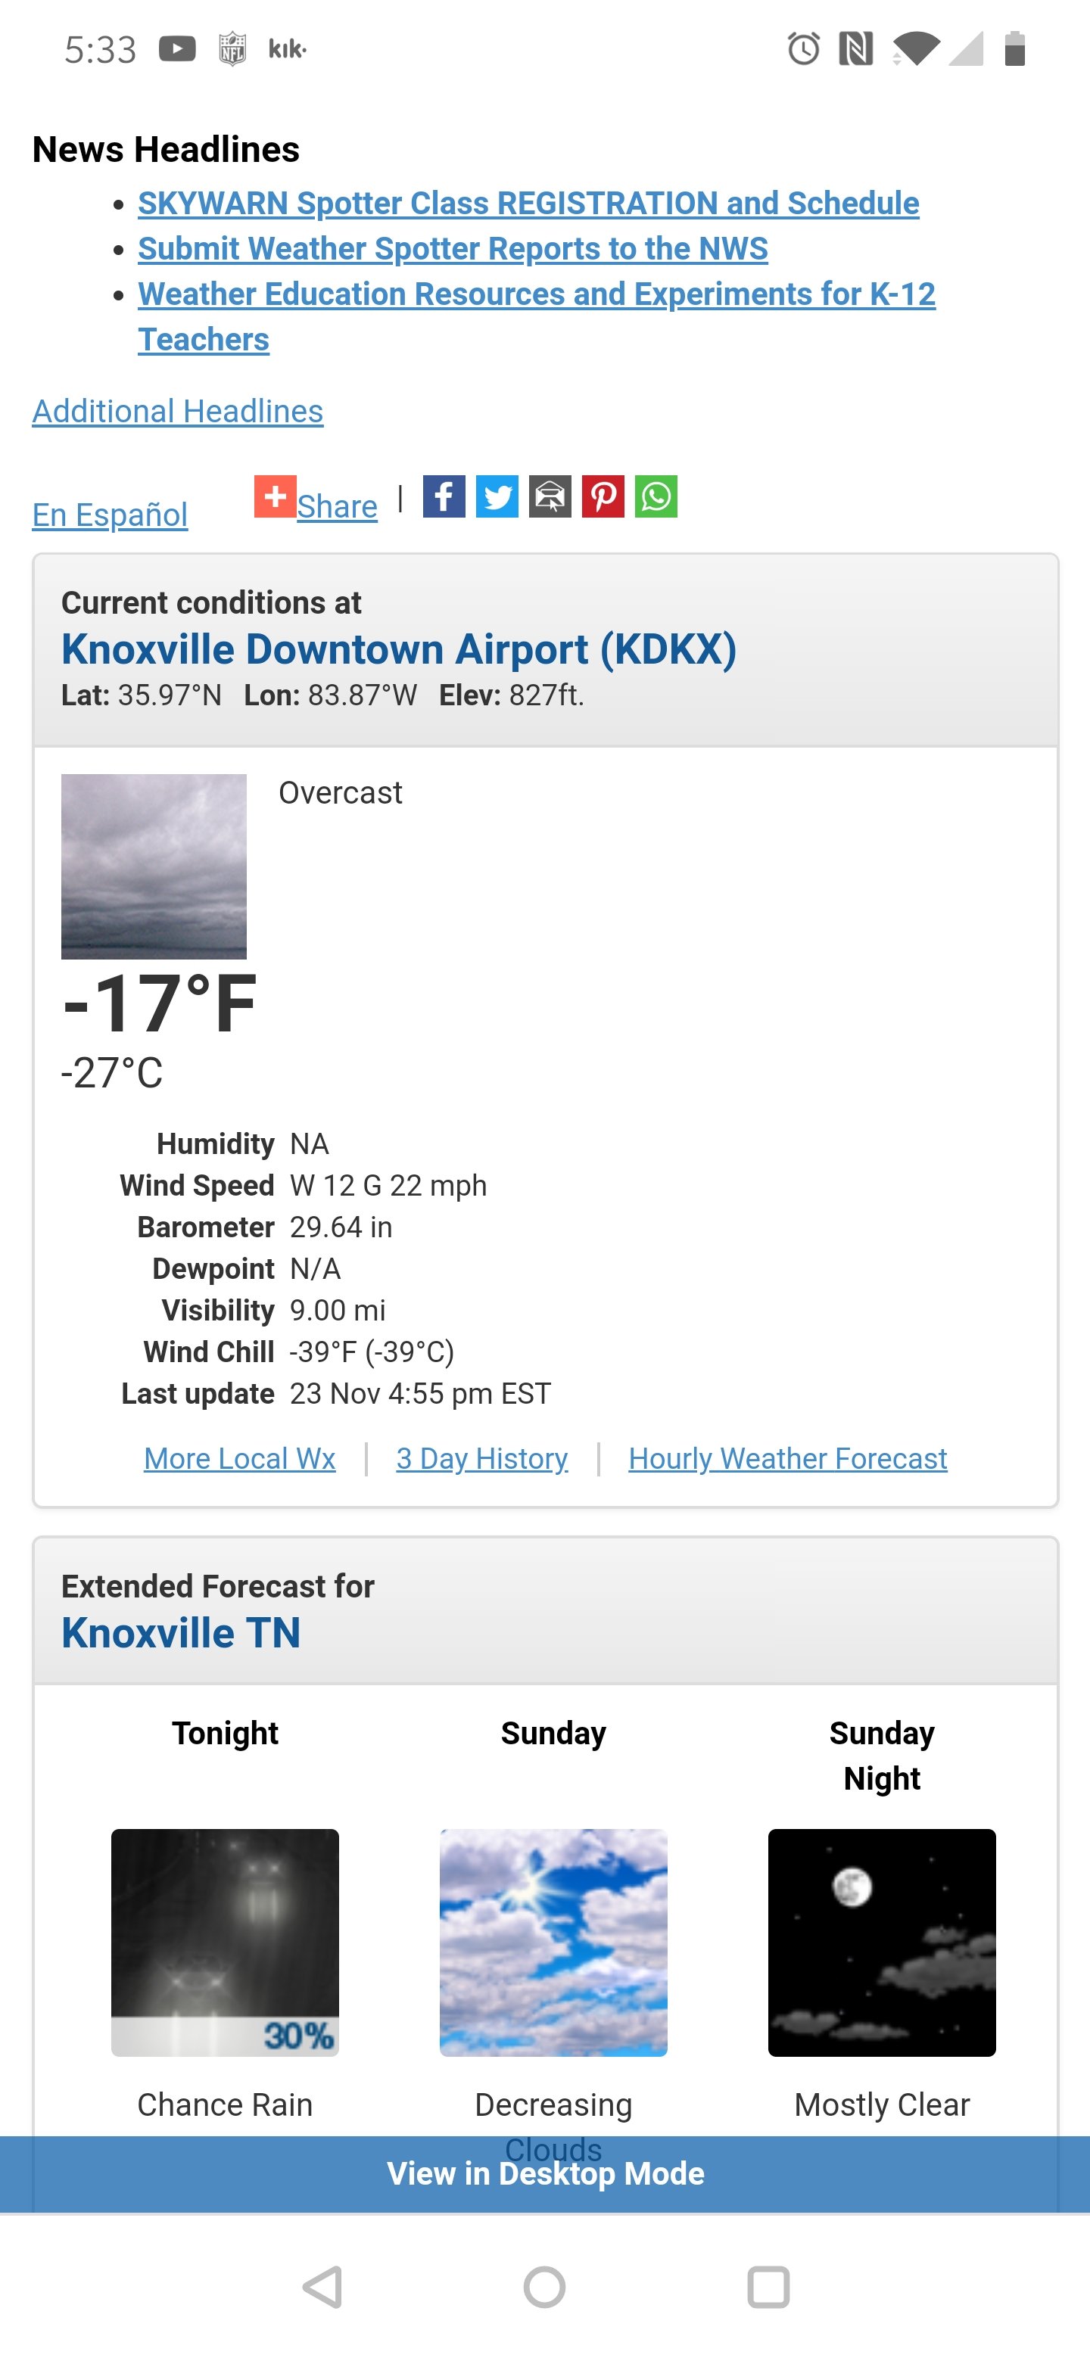Open SKYWARN Spotter Class REGISTRATION link
Image resolution: width=1090 pixels, height=2361 pixels.
pyautogui.click(x=528, y=203)
